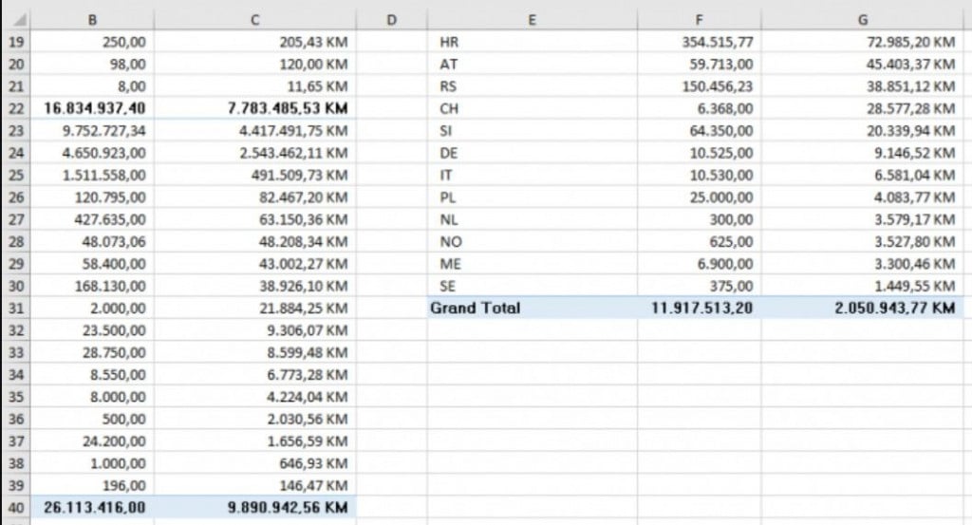Select column C header

point(254,20)
